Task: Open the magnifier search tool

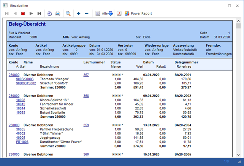Action: coord(68,14)
